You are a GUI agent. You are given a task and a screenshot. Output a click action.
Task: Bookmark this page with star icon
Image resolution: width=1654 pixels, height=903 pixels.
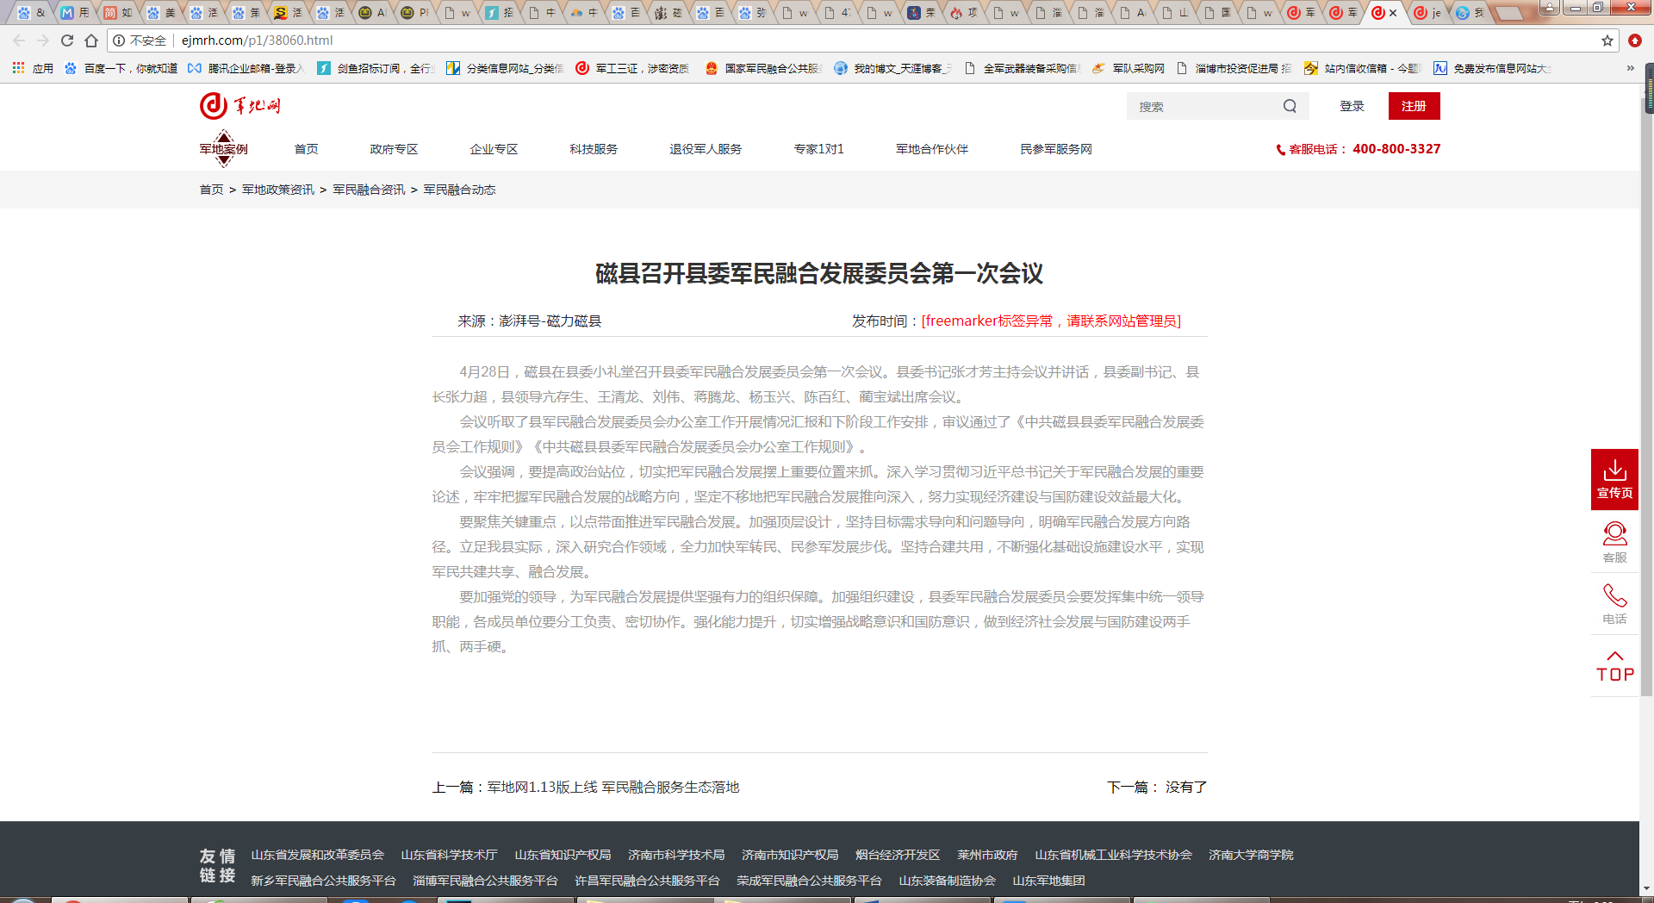pos(1607,40)
